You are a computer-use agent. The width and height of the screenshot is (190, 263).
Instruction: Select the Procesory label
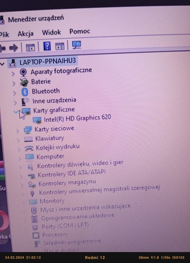pos(55,234)
